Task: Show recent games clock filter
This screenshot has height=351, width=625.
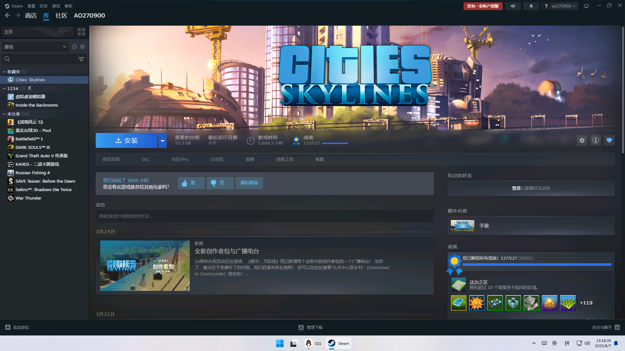Action: click(74, 47)
